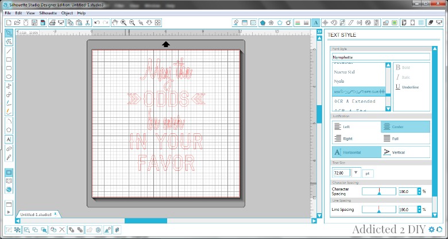Create a new document icon

[x=9, y=23]
